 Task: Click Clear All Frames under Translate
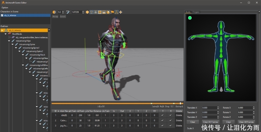coord(210,122)
